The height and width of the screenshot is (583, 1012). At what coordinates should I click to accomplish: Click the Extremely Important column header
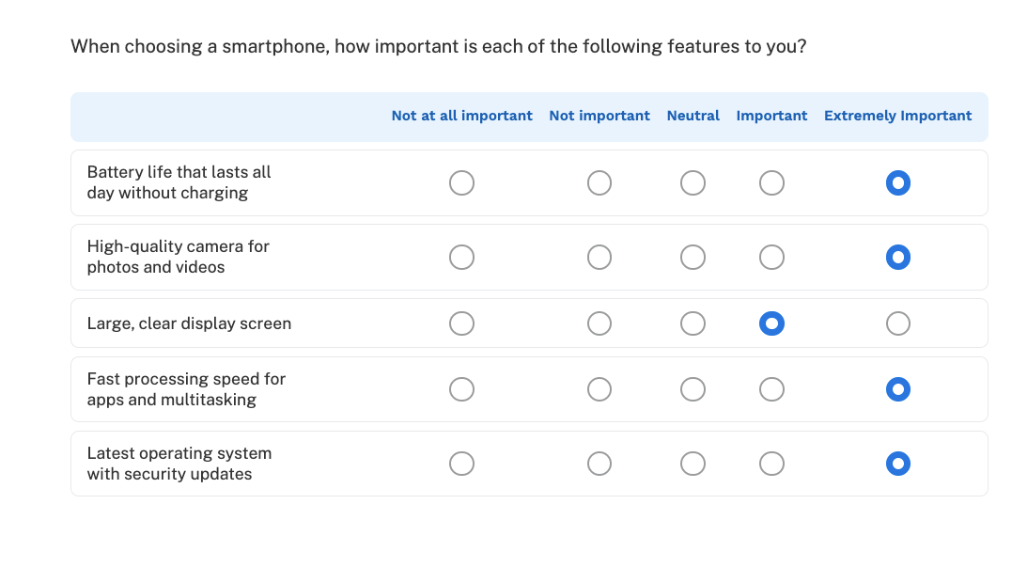[x=897, y=116]
